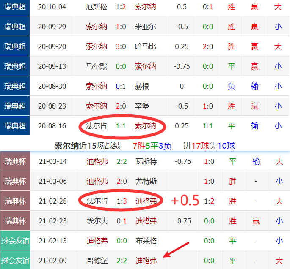
Task: Click the 埃尔夫 home team name
Action: click(x=97, y=221)
